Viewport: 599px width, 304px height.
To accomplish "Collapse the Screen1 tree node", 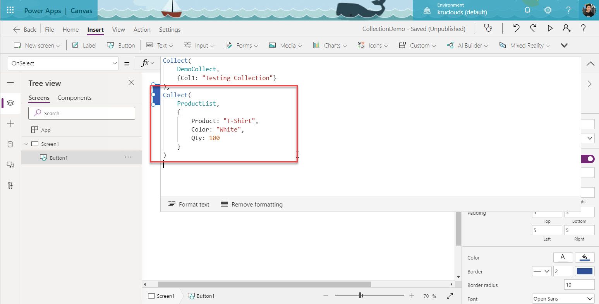I will 26,144.
